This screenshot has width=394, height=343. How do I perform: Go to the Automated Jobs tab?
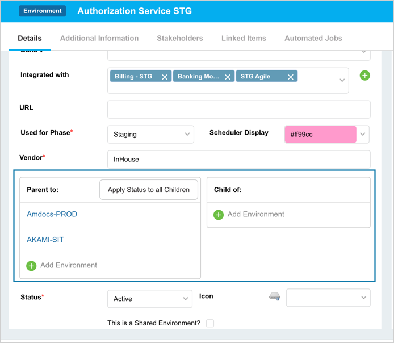(x=313, y=39)
